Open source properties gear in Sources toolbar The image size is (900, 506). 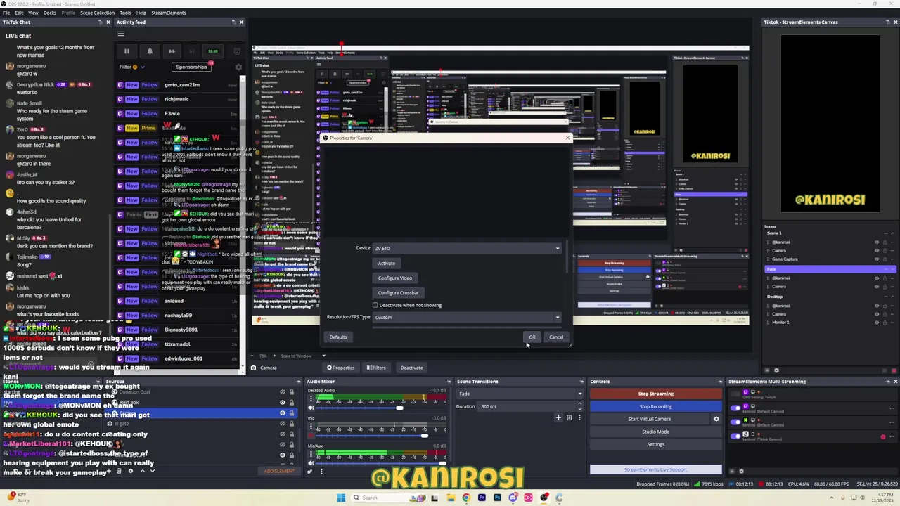pos(130,471)
